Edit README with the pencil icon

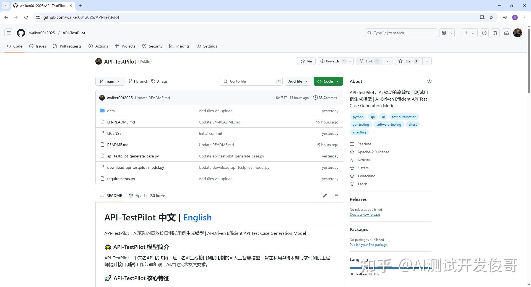(325, 196)
